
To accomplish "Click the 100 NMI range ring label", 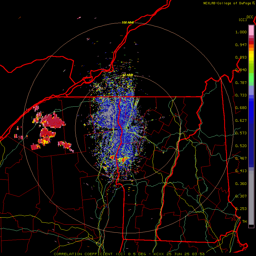I will click(128, 22).
